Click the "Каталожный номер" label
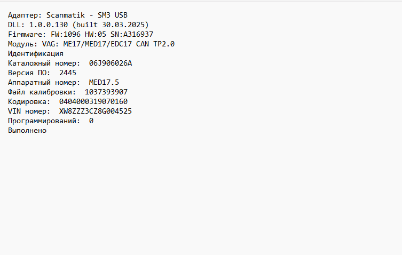 44,63
